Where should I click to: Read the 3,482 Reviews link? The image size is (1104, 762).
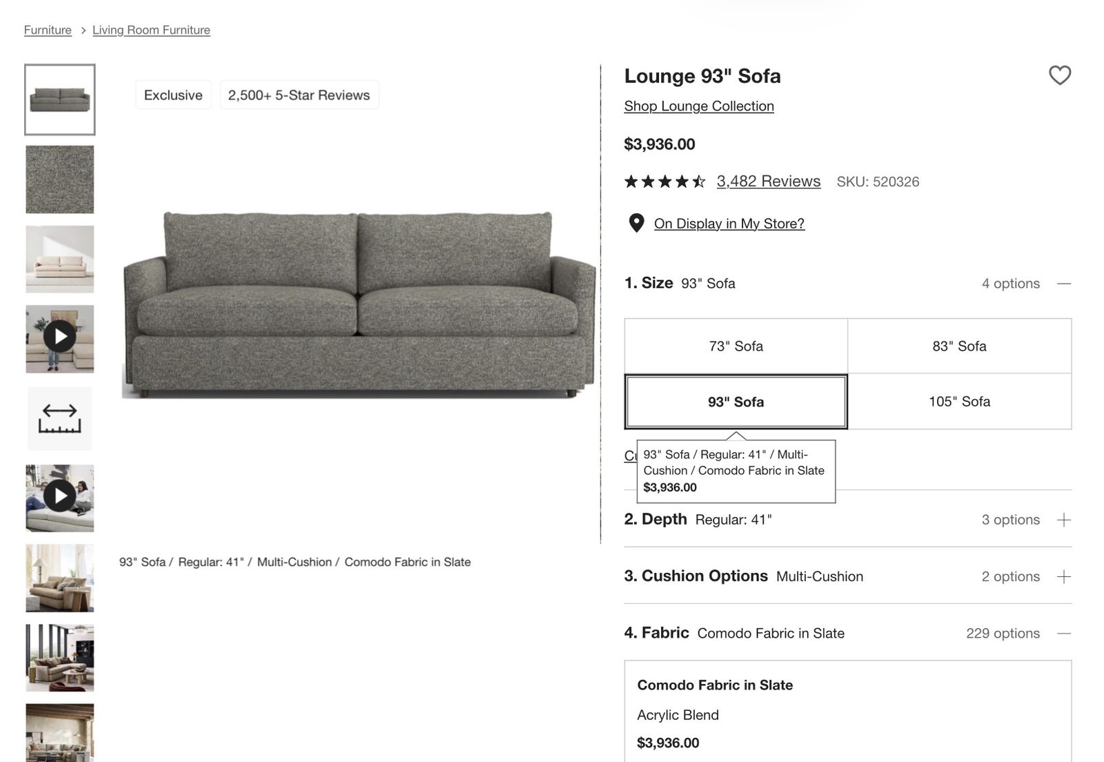(x=768, y=182)
